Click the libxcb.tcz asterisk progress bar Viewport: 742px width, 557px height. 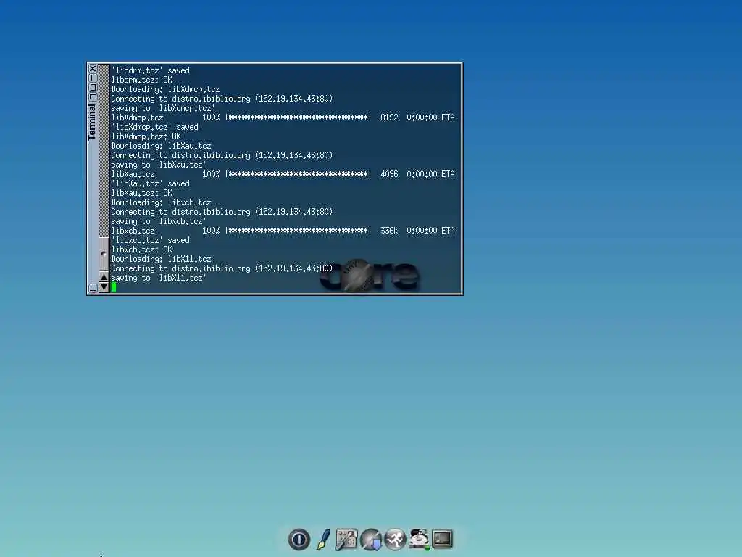(x=298, y=231)
